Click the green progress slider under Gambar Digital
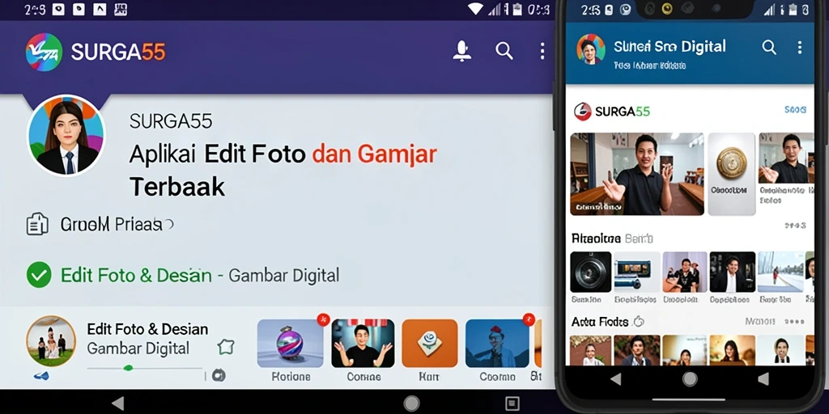Viewport: 829px width, 414px height. click(x=144, y=368)
